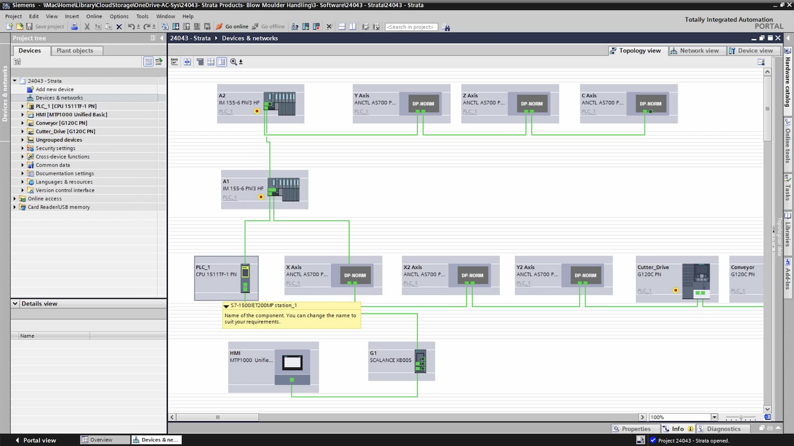Open the Online menu
The width and height of the screenshot is (794, 446).
pos(94,16)
